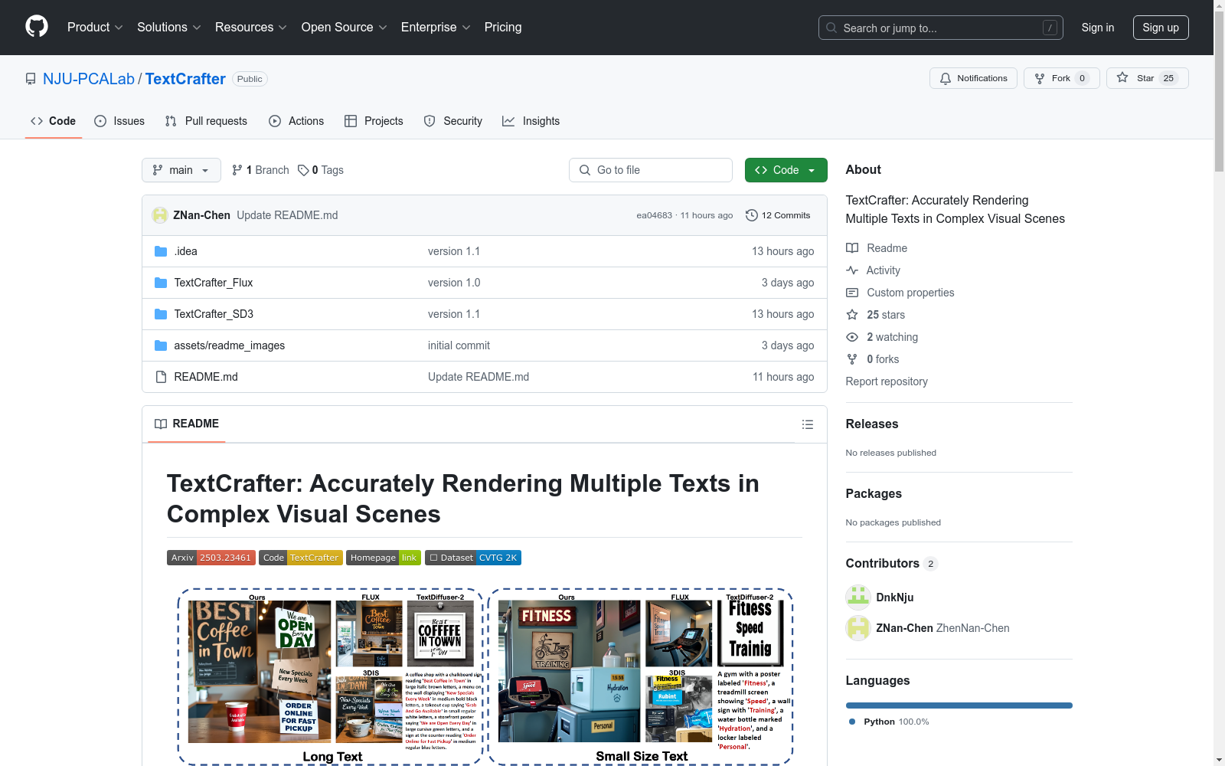Open the Pricing page link
Viewport: 1225px width, 766px height.
tap(503, 28)
